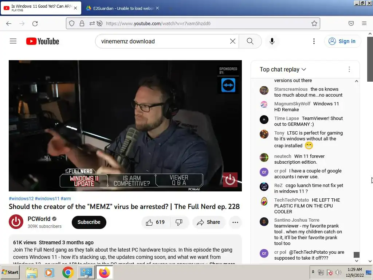Click the page vertical scrollbar thumb

370,59
